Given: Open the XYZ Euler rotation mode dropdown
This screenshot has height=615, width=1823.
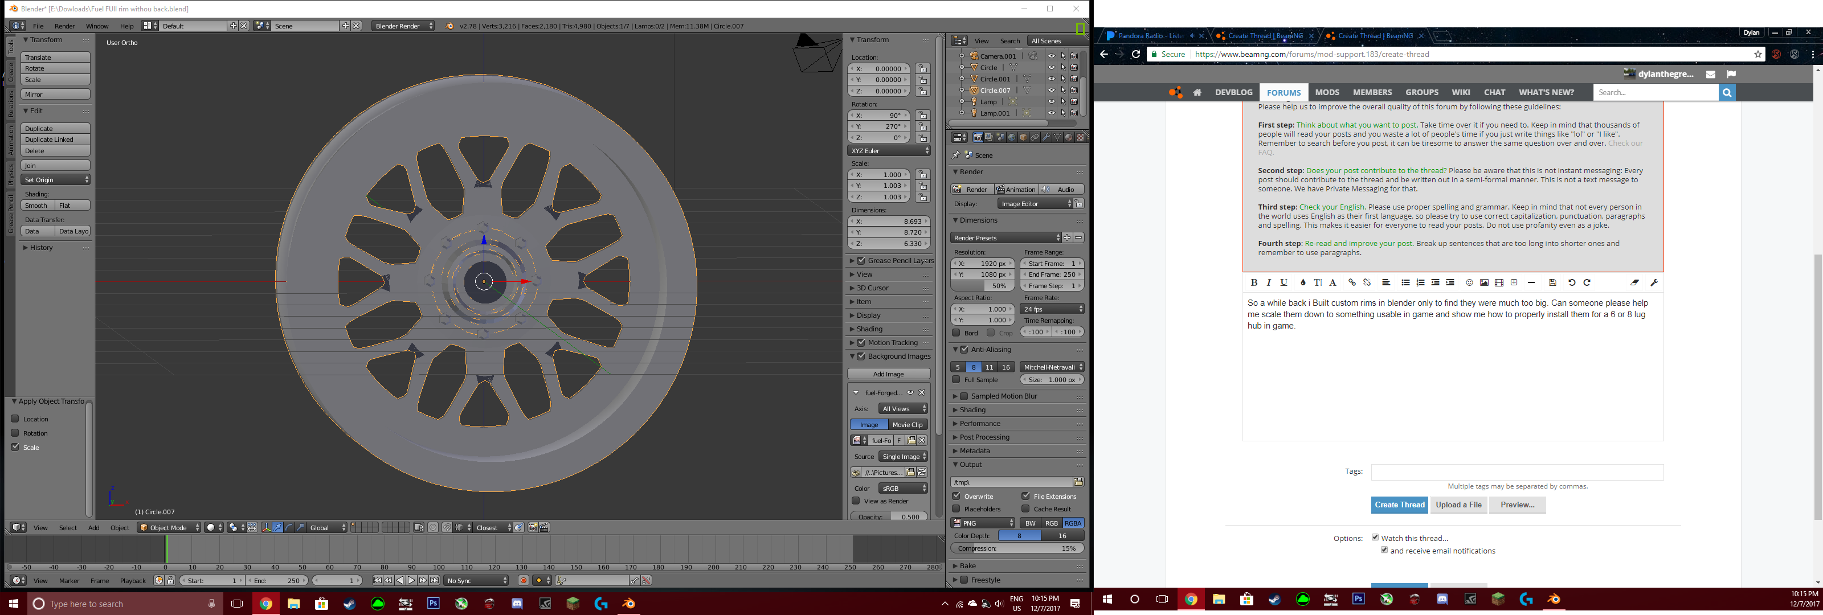Looking at the screenshot, I should 889,151.
